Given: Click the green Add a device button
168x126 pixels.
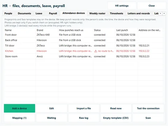Looking at the screenshot, I should [20, 108].
